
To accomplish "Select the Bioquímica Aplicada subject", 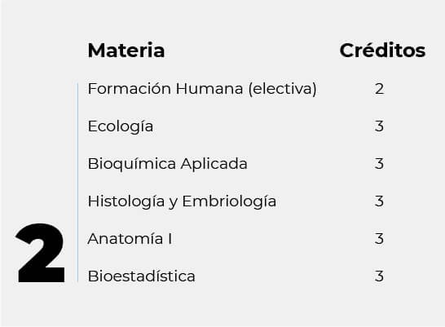I will (167, 164).
